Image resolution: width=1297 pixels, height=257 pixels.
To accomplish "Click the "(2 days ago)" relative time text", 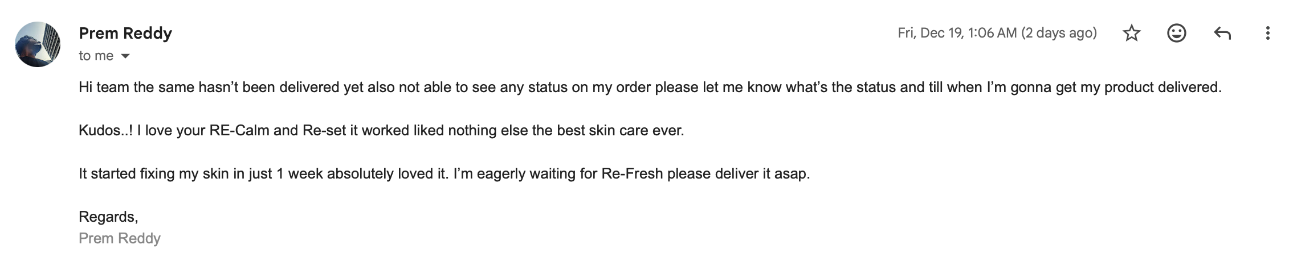I will point(1059,33).
